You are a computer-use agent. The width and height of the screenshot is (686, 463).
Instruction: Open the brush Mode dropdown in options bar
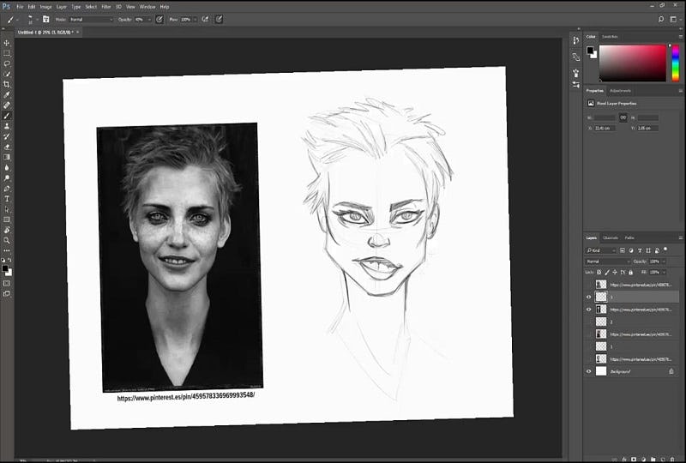pyautogui.click(x=90, y=19)
